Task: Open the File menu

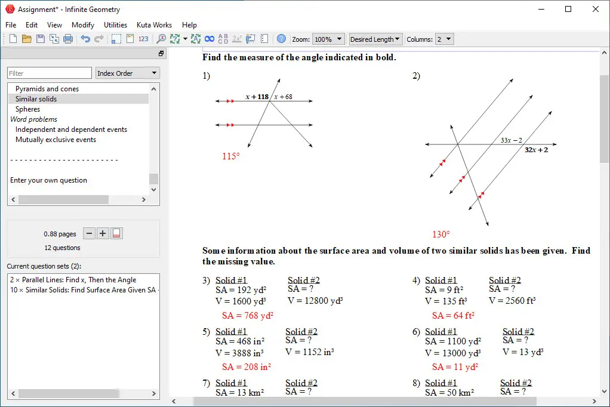Action: click(11, 25)
